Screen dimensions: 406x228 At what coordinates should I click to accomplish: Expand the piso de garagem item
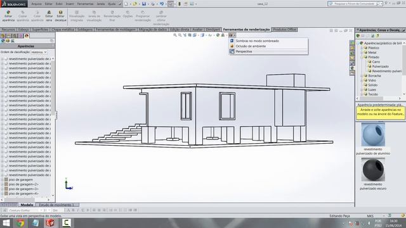[x=3, y=180]
